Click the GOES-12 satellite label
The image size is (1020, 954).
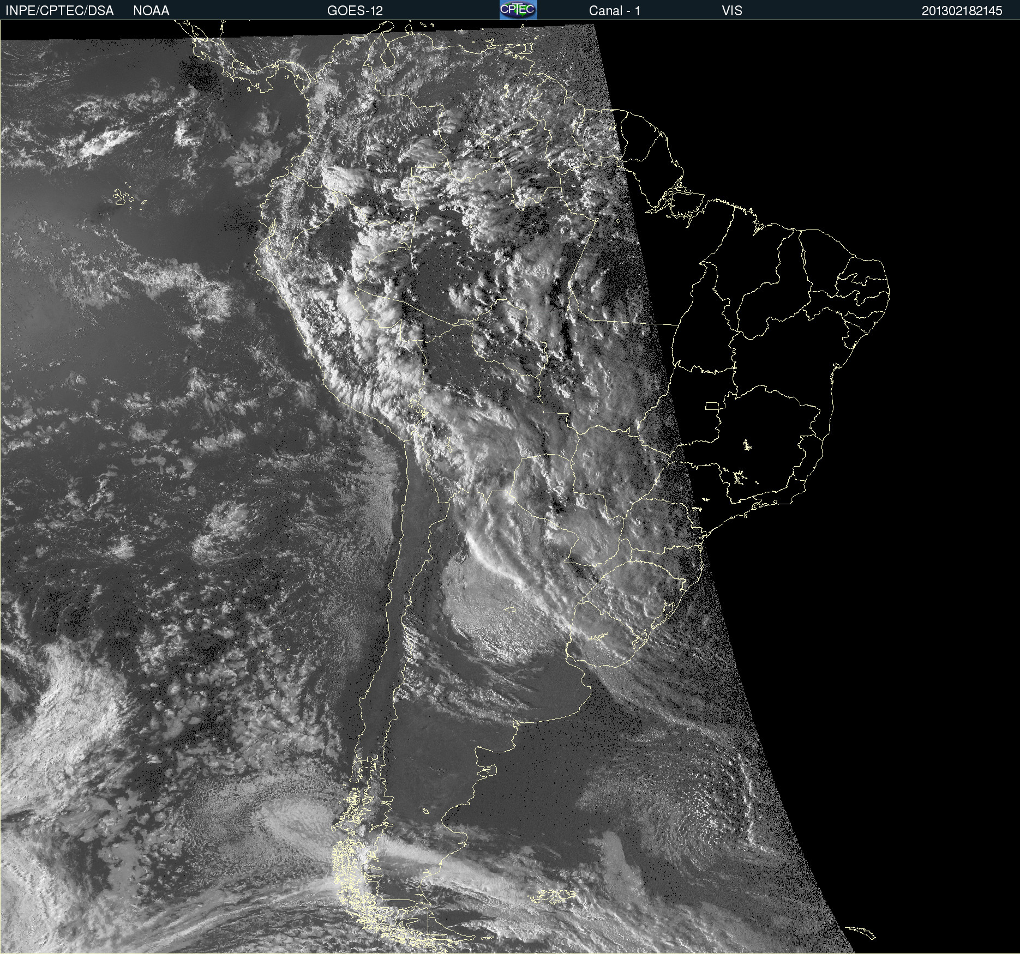[x=355, y=11]
